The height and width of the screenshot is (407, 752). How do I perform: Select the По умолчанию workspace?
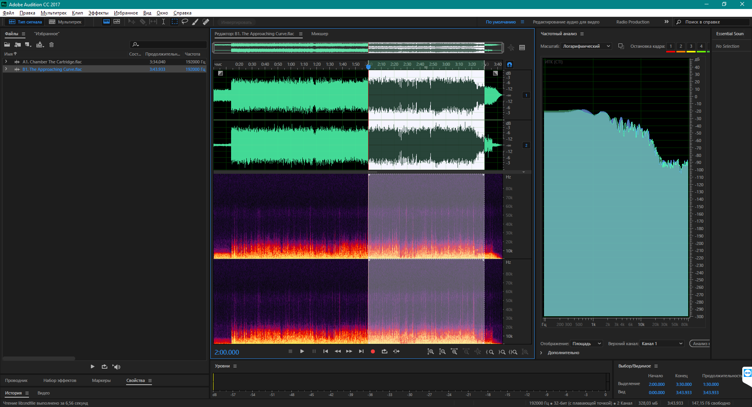(x=501, y=22)
